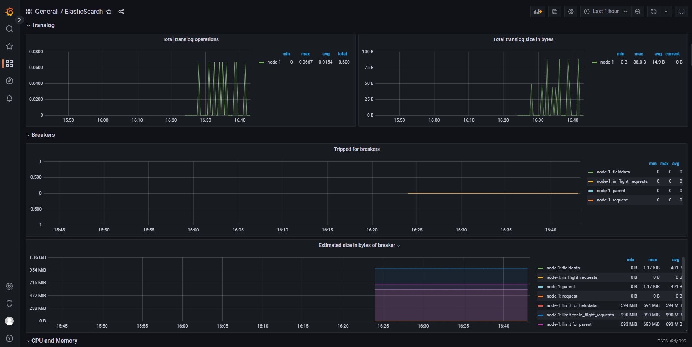Open the Grafana home logo

[x=9, y=12]
